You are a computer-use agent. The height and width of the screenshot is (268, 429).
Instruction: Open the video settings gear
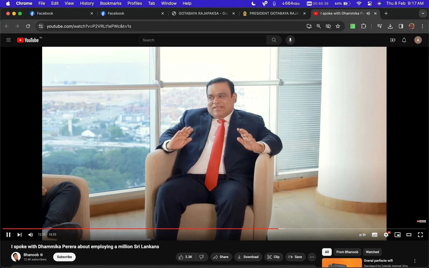[x=386, y=235]
